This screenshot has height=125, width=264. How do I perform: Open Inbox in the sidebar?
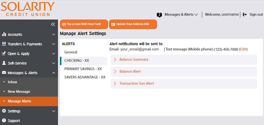point(29,82)
